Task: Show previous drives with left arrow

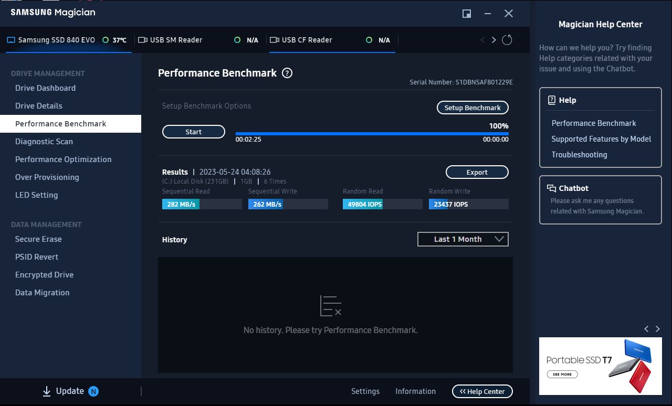Action: [482, 40]
